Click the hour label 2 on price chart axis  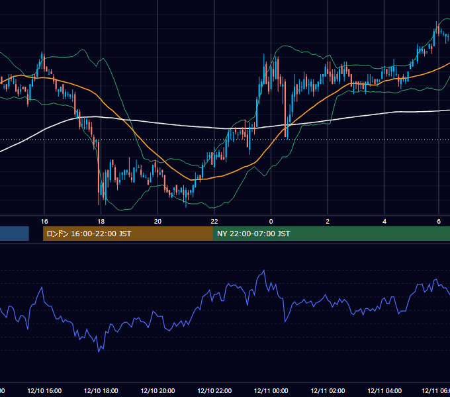[328, 222]
